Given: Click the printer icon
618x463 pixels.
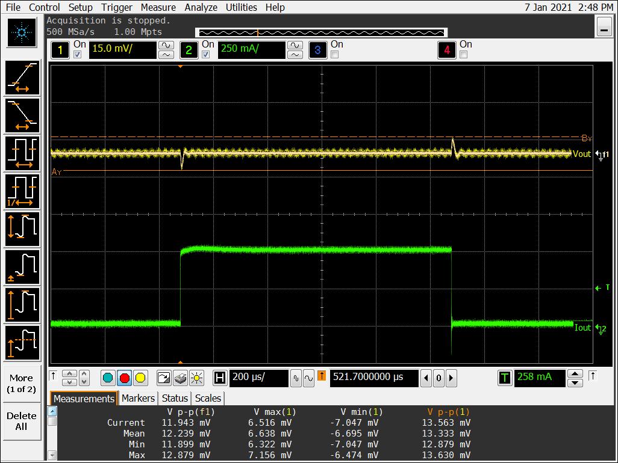Looking at the screenshot, I should point(180,378).
